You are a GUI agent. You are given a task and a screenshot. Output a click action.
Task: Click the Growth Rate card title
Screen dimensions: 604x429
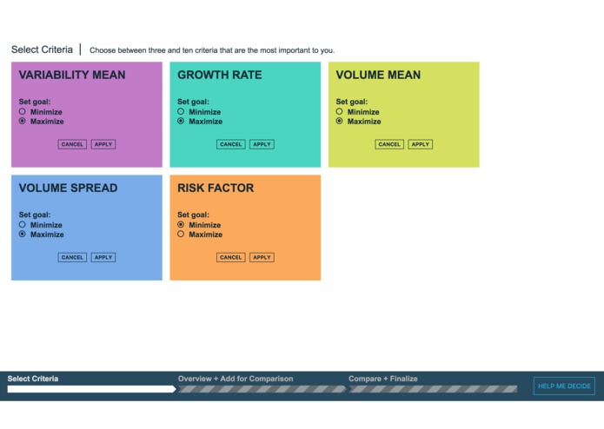(220, 75)
